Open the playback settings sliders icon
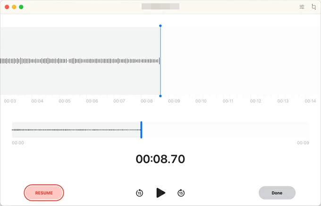 302,7
